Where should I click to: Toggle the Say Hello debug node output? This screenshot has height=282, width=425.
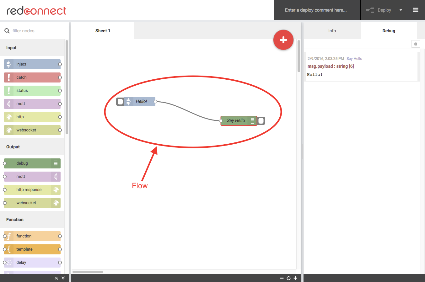click(x=261, y=121)
